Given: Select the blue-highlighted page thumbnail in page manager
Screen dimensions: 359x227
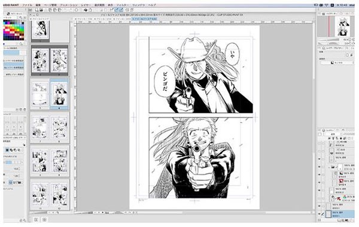Looking at the screenshot, I should pyautogui.click(x=59, y=94).
